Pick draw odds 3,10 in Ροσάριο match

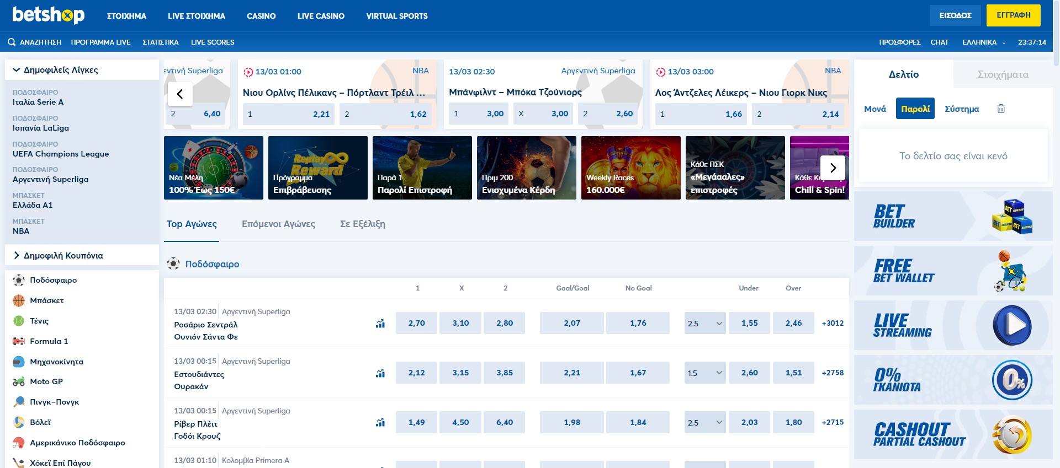[x=460, y=323]
